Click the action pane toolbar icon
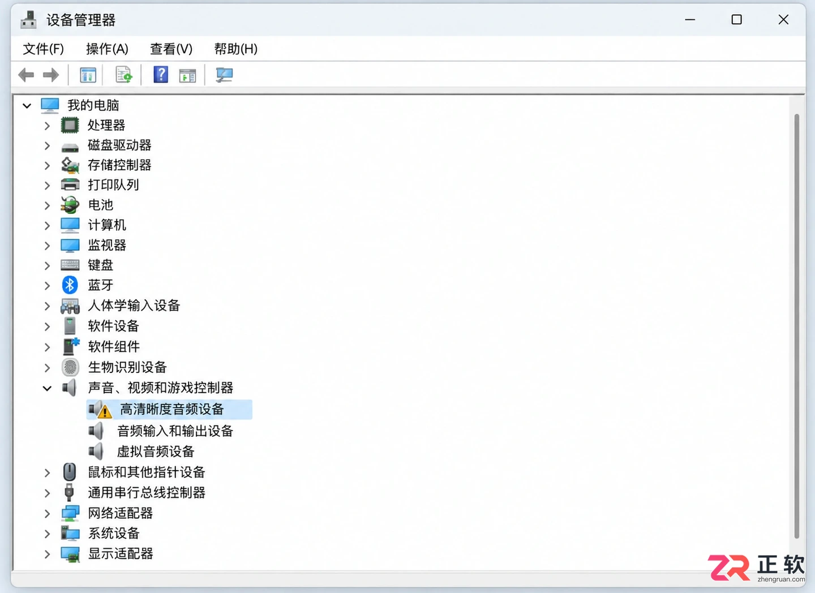815x593 pixels. tap(187, 75)
